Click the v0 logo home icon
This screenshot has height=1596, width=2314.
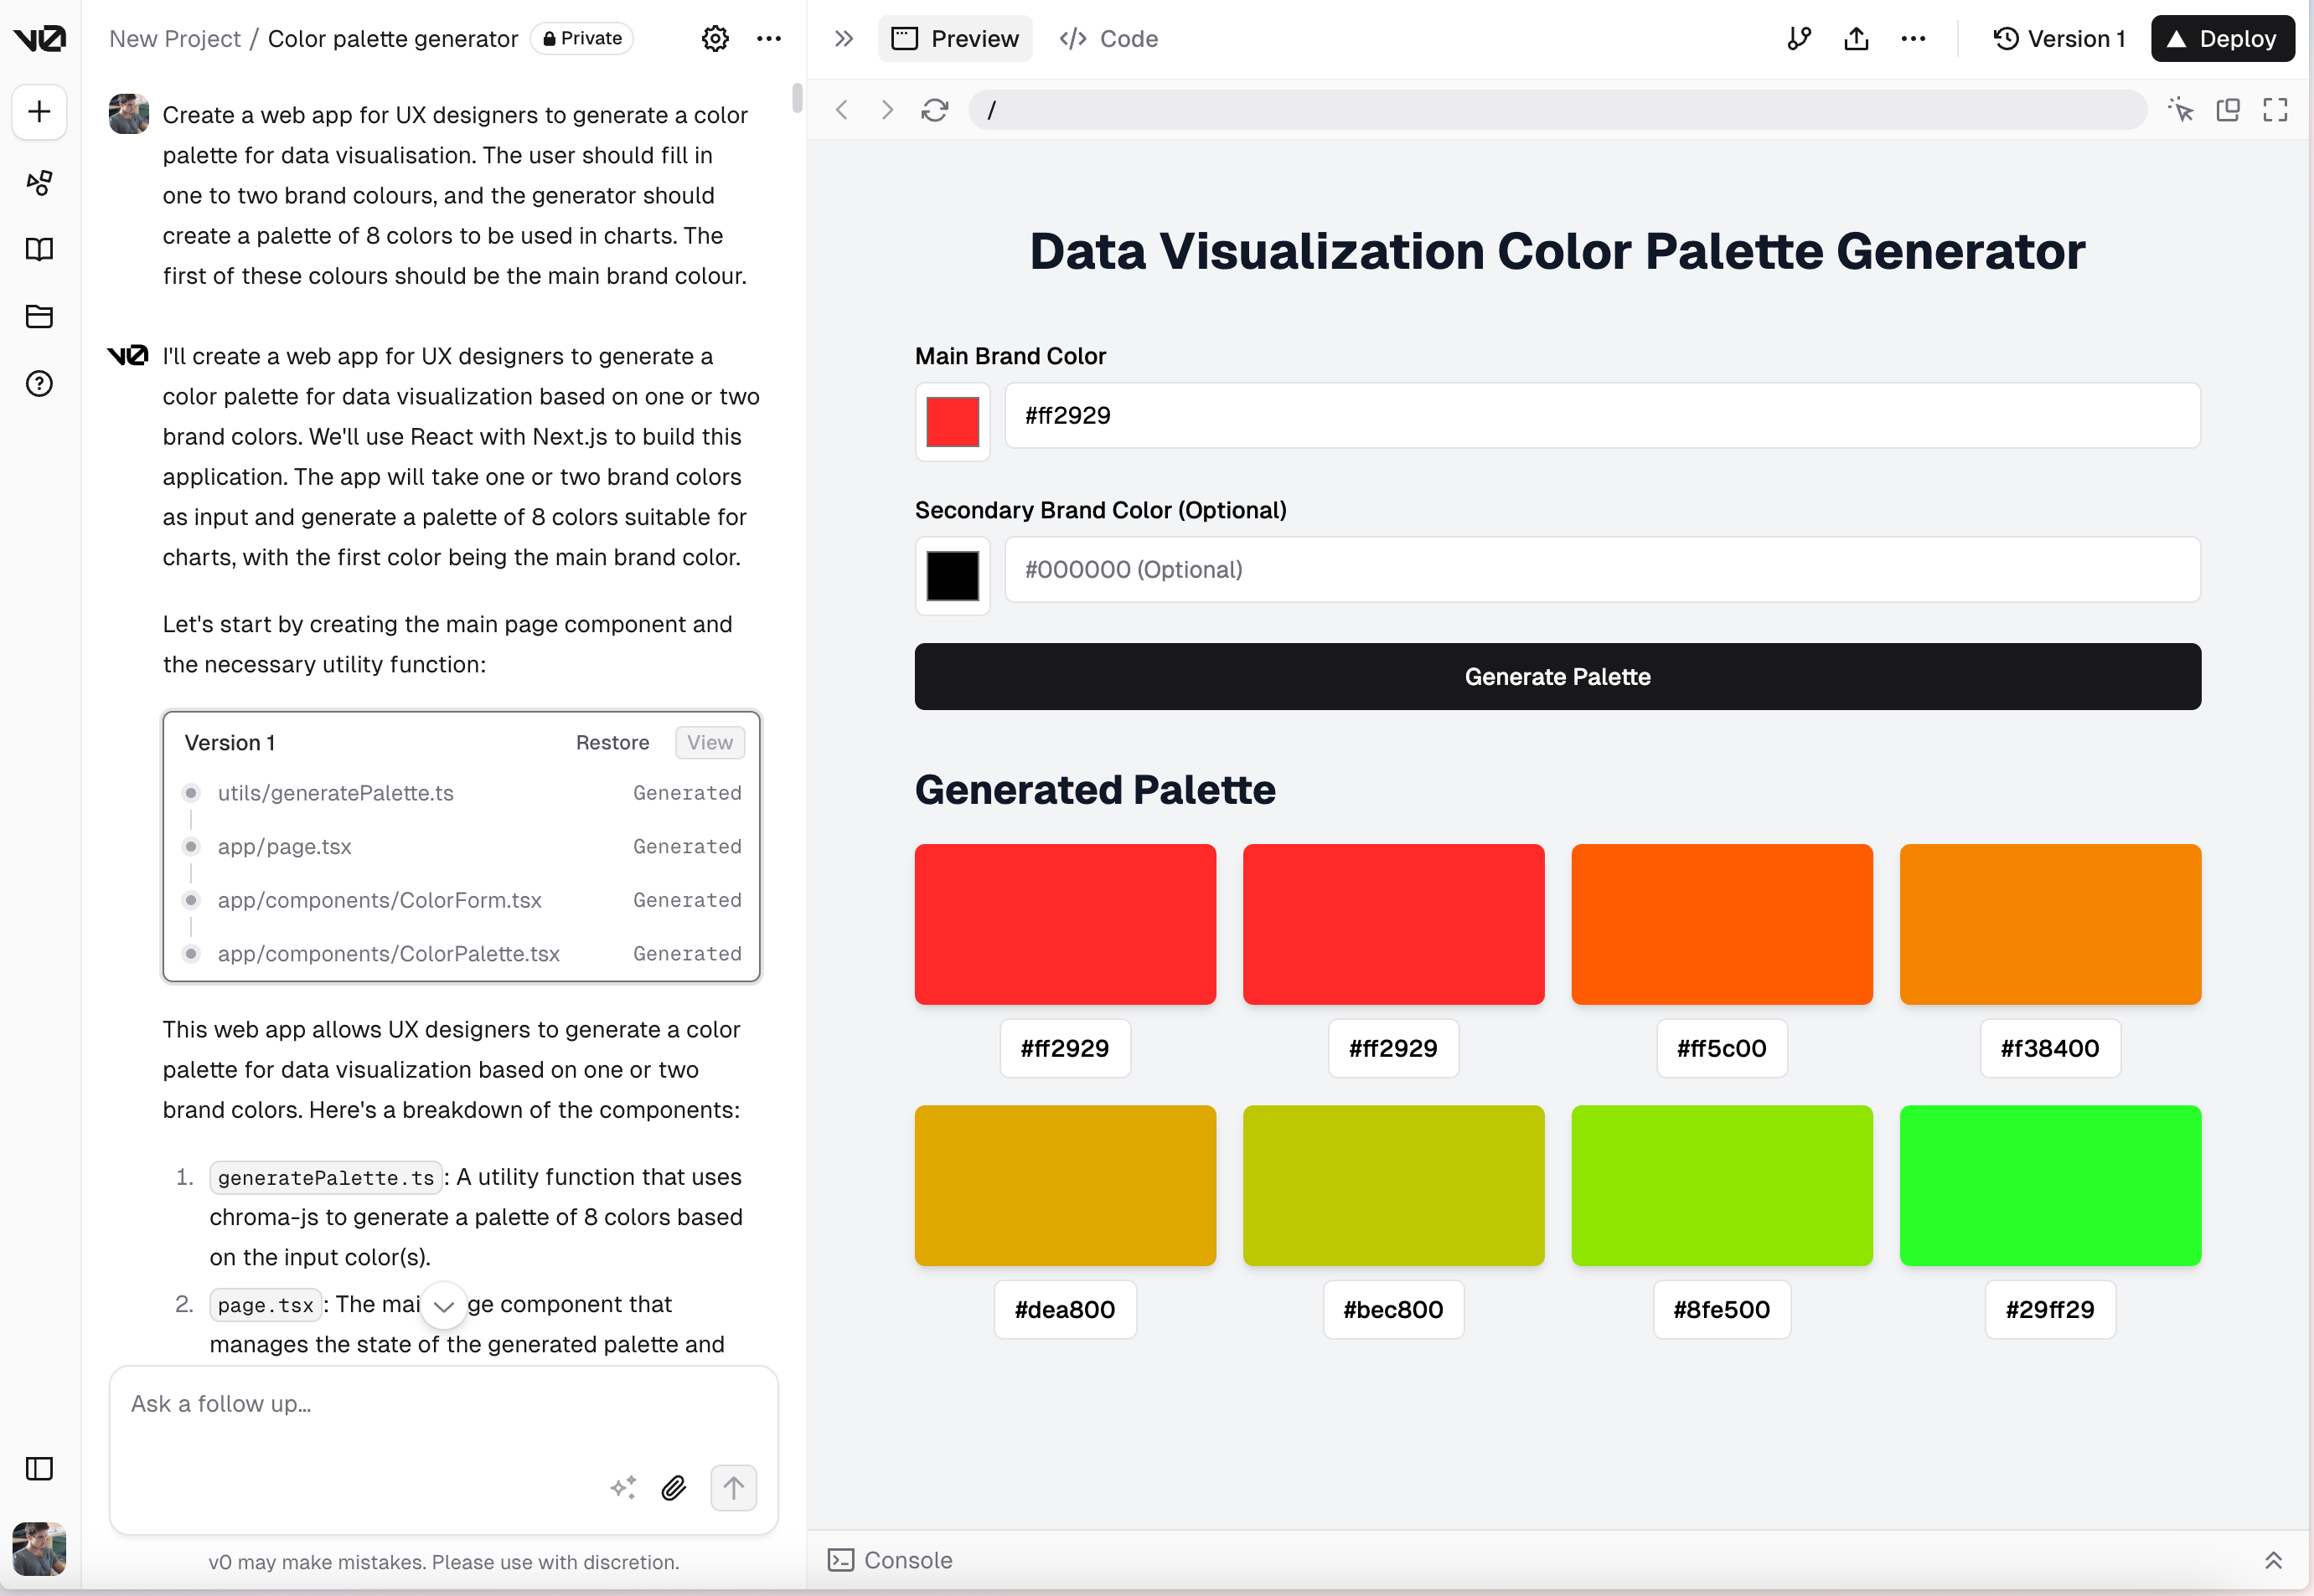(39, 38)
